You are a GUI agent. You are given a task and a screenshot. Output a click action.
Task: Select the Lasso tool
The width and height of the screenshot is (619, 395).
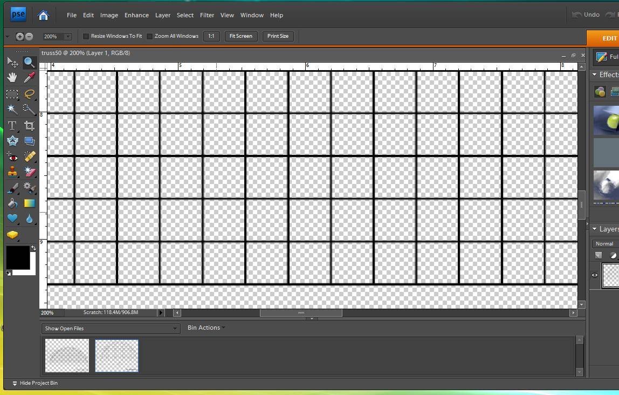pos(29,94)
